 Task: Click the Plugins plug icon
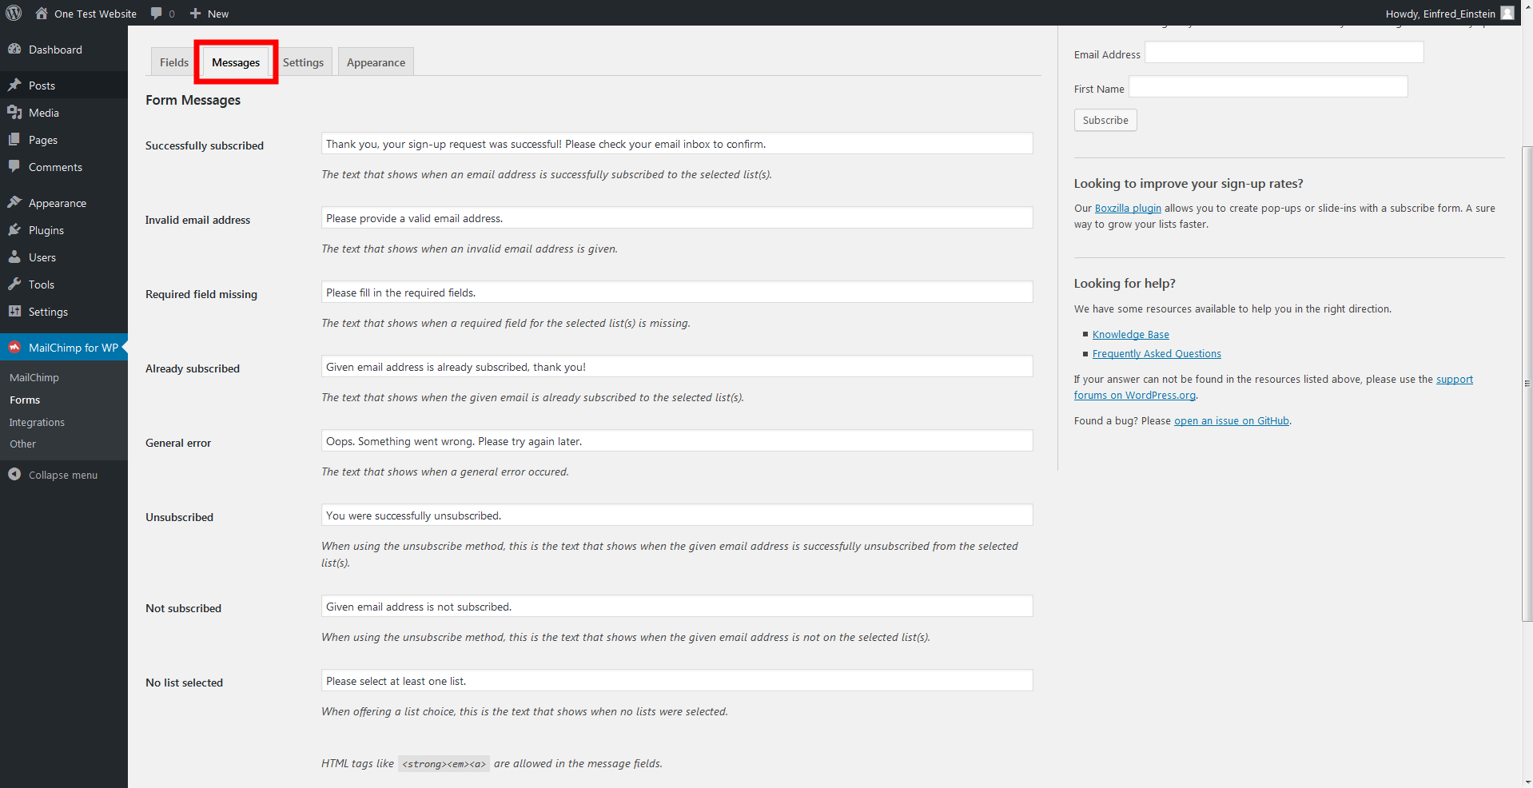pyautogui.click(x=14, y=229)
